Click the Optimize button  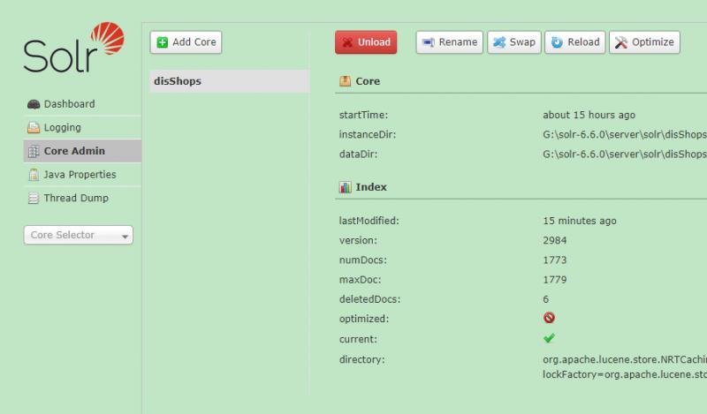point(644,42)
